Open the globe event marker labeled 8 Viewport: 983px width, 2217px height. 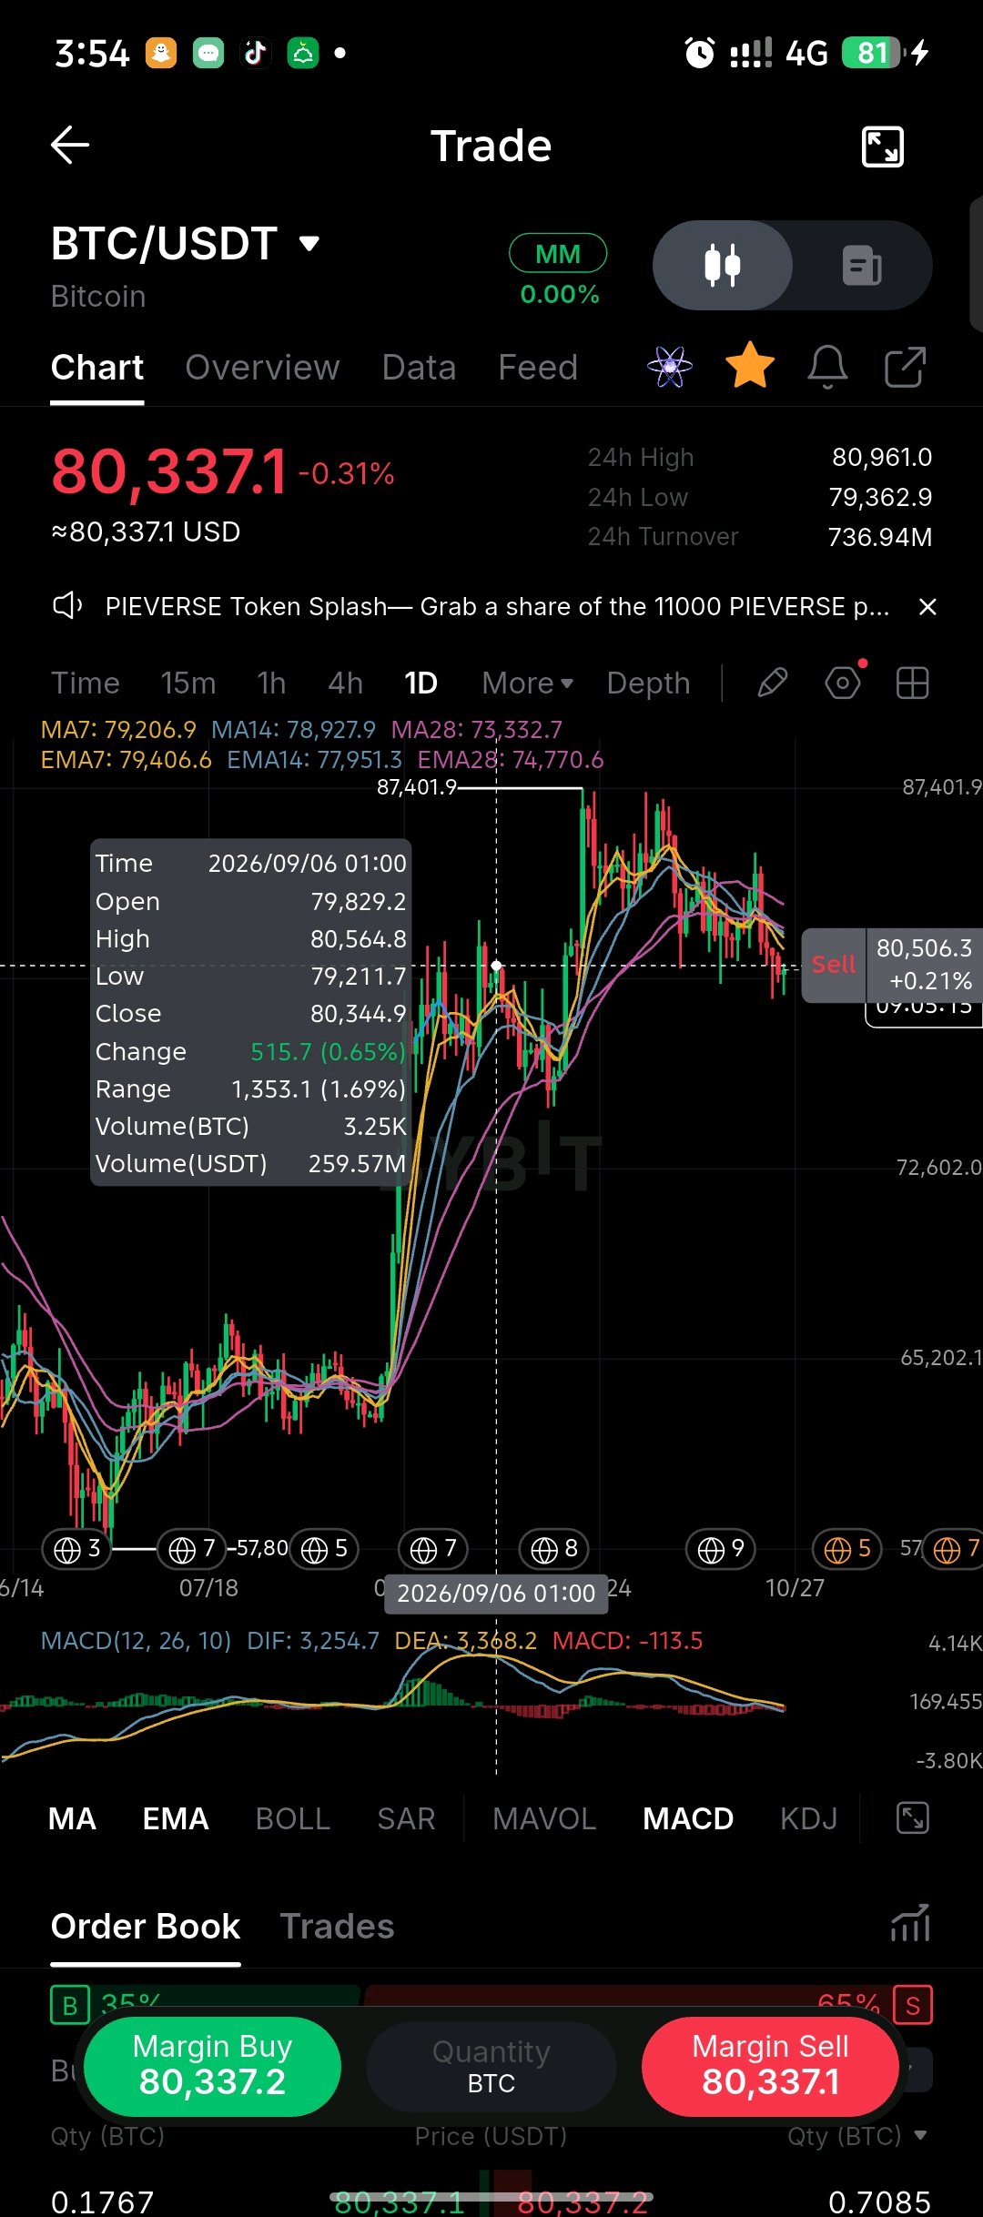point(554,1548)
